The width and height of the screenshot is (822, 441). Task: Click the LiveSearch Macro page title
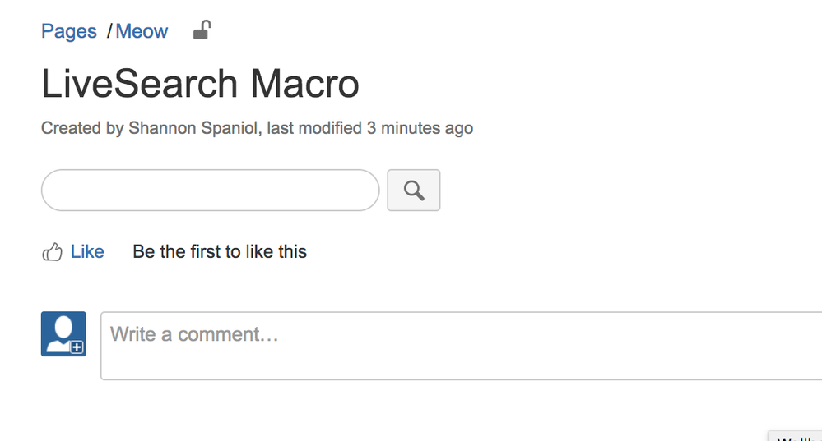[200, 84]
